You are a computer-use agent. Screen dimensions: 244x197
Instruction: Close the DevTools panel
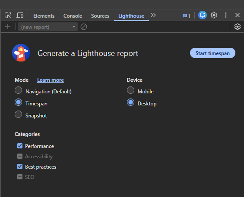click(x=238, y=15)
